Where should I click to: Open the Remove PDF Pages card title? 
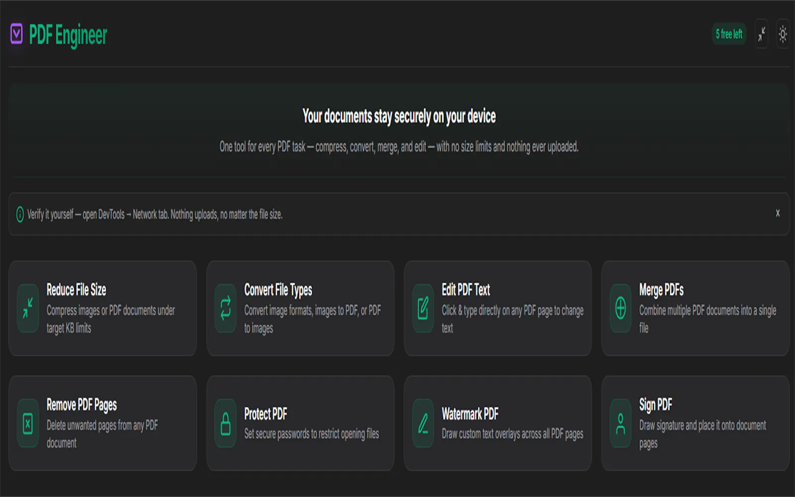(x=81, y=405)
